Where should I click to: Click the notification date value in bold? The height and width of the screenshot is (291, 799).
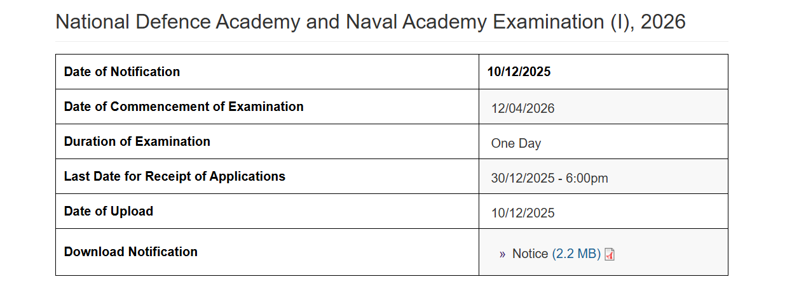[x=519, y=72]
